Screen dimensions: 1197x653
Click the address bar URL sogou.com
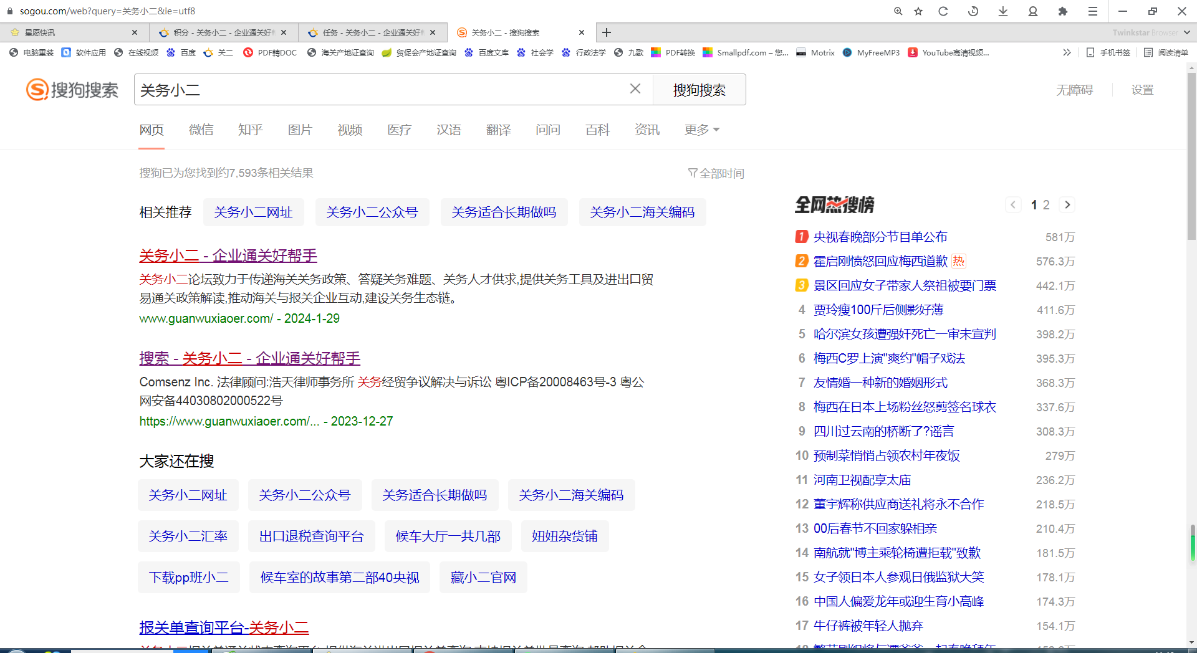point(107,11)
